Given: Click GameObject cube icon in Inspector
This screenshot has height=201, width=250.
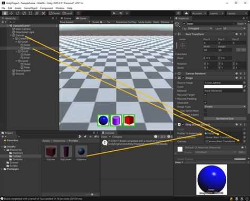Looking at the screenshot, I should coord(178,24).
